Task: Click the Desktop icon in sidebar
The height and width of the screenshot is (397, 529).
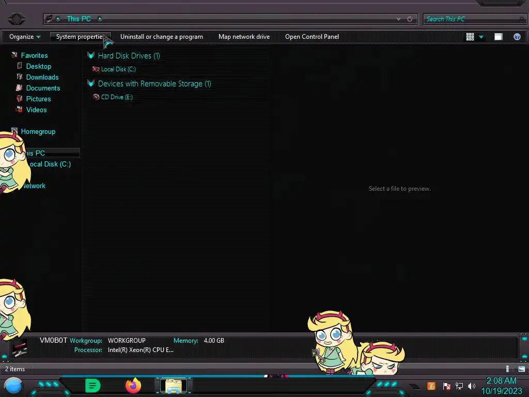Action: [20, 66]
